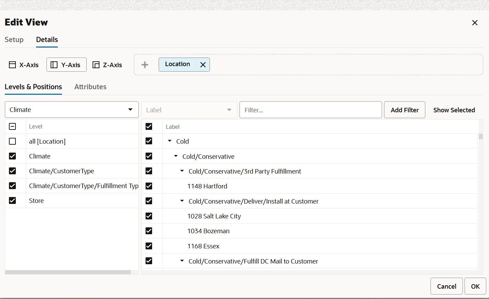This screenshot has height=299, width=489.
Task: Click the level list horizontal scrollbar
Action: tap(68, 272)
